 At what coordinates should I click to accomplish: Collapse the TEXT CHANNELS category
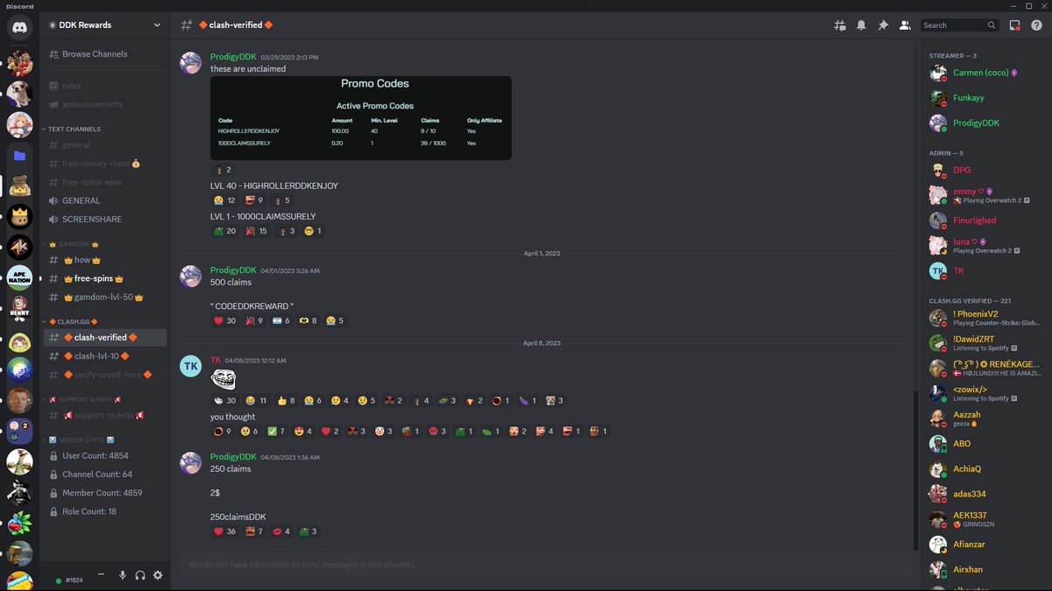coord(75,129)
